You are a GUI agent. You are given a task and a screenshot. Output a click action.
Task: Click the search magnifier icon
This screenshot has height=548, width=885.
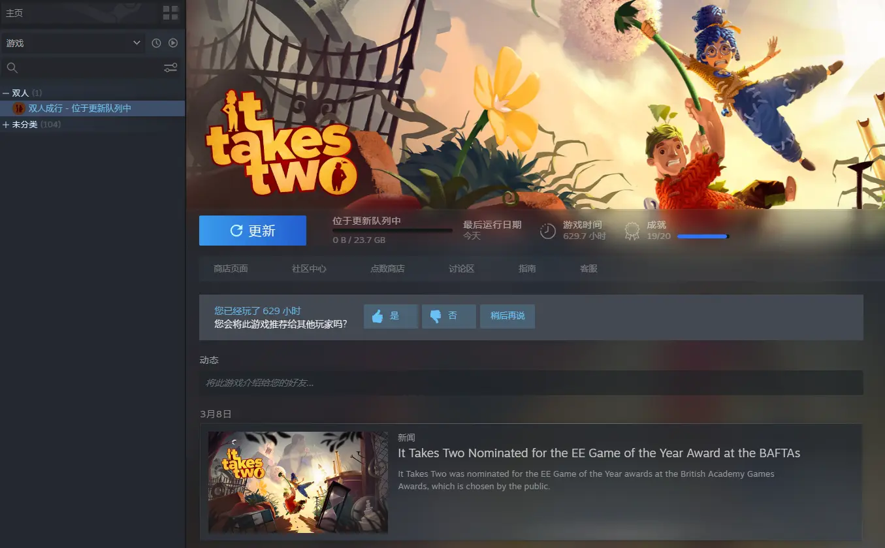click(12, 68)
